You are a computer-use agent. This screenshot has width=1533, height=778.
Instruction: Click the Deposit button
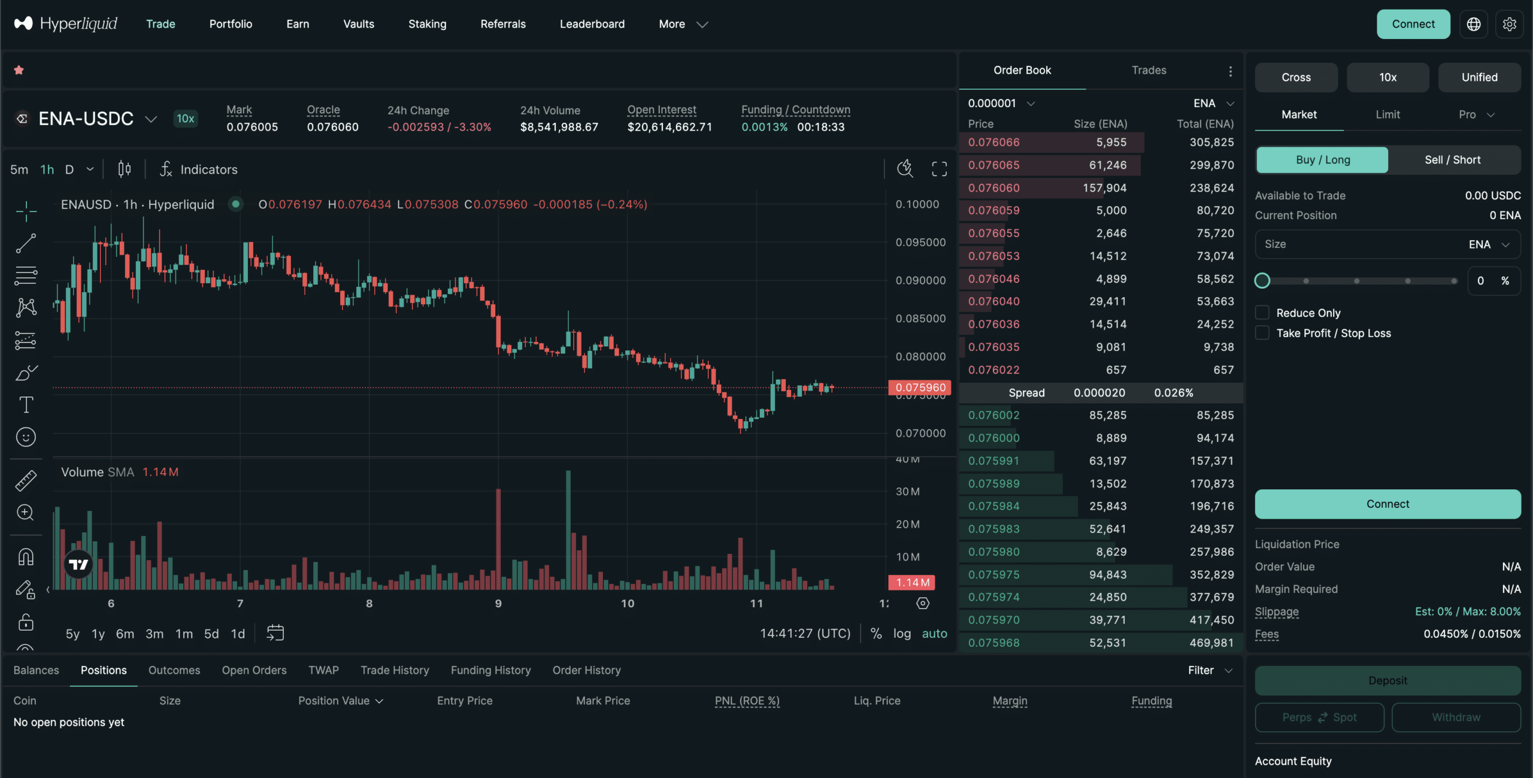click(x=1387, y=680)
